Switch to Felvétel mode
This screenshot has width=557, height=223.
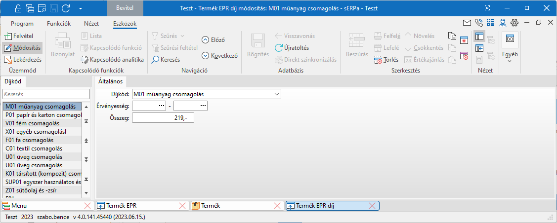pyautogui.click(x=18, y=36)
